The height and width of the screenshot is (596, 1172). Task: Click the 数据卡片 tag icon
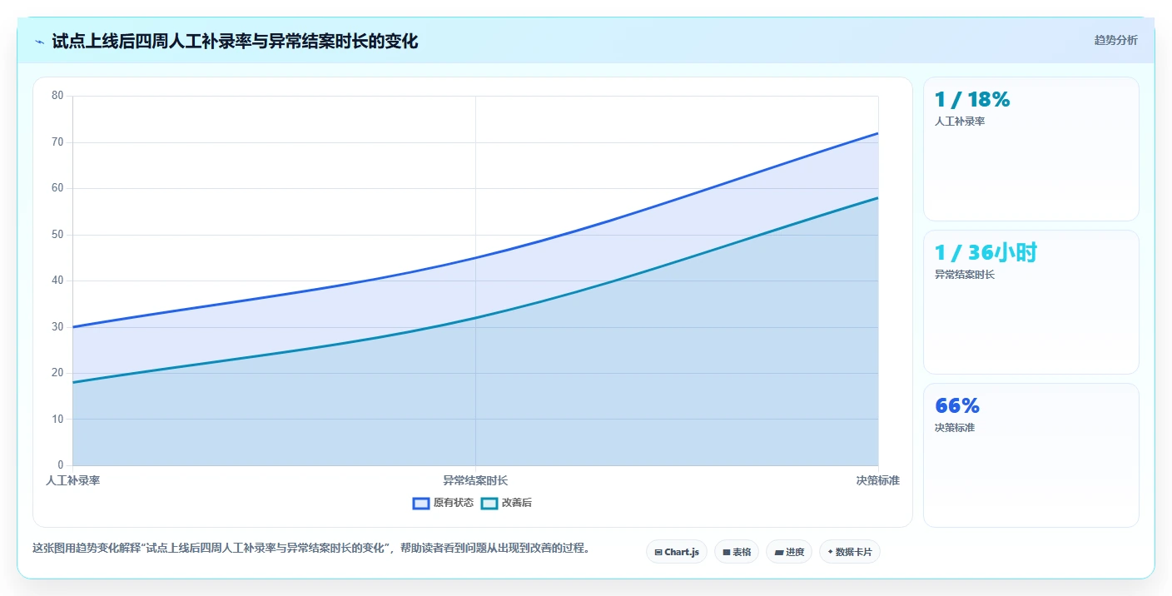831,552
